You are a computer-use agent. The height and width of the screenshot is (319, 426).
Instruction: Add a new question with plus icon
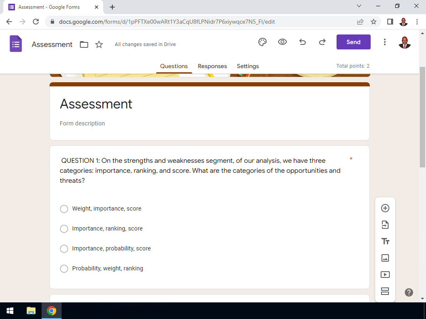pyautogui.click(x=385, y=208)
